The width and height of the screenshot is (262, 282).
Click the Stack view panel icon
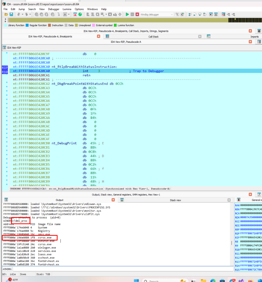coord(122,200)
